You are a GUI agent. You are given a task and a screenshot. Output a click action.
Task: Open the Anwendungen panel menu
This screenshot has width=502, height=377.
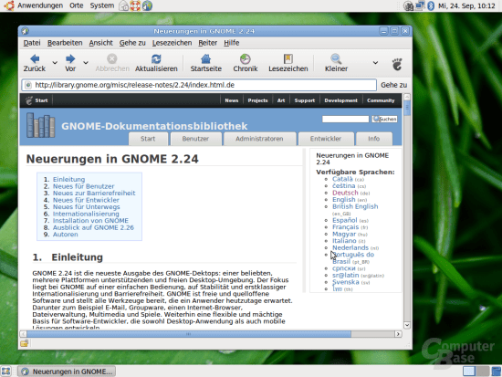(40, 5)
